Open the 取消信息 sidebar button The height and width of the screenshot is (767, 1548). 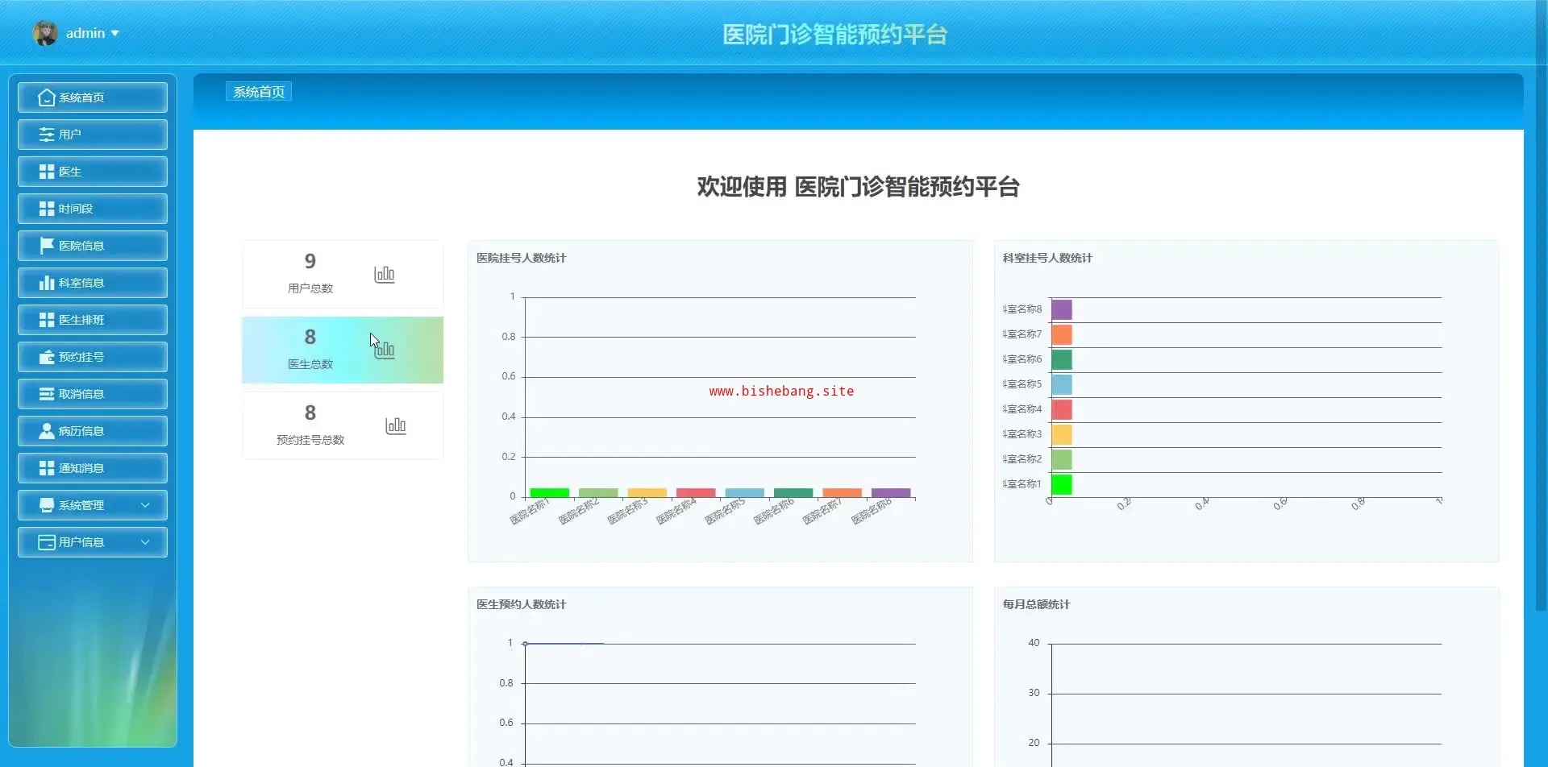tap(92, 394)
